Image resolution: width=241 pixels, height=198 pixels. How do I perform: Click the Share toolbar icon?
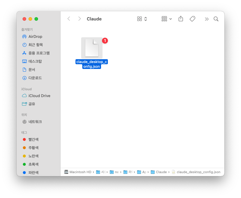(x=181, y=19)
